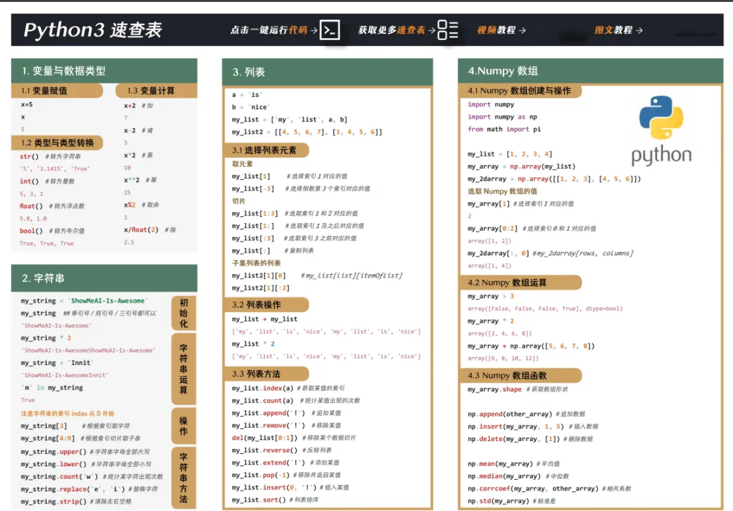This screenshot has height=511, width=733.
Task: Click the my_string.strip() line
Action: [76, 501]
